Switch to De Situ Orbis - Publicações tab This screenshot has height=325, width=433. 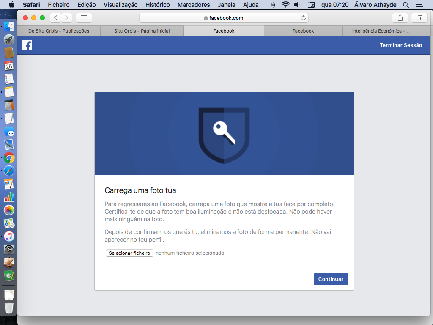(59, 31)
